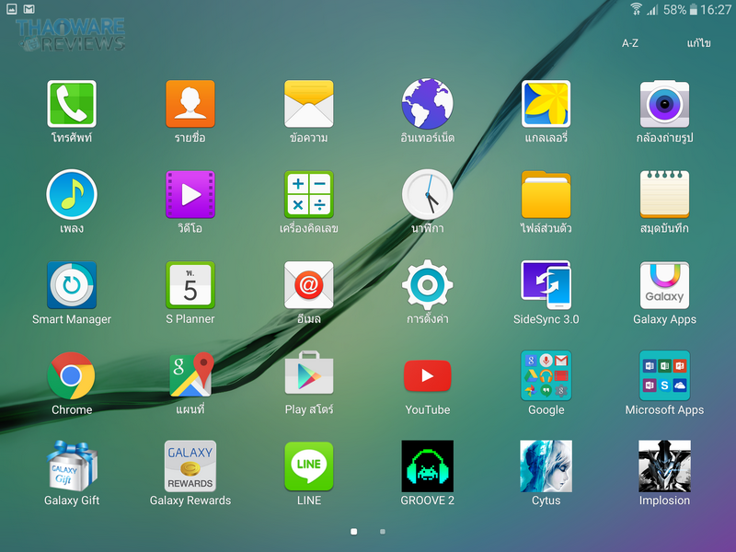Viewport: 736px width, 552px height.
Task: Open the purple Video app
Action: pos(190,194)
